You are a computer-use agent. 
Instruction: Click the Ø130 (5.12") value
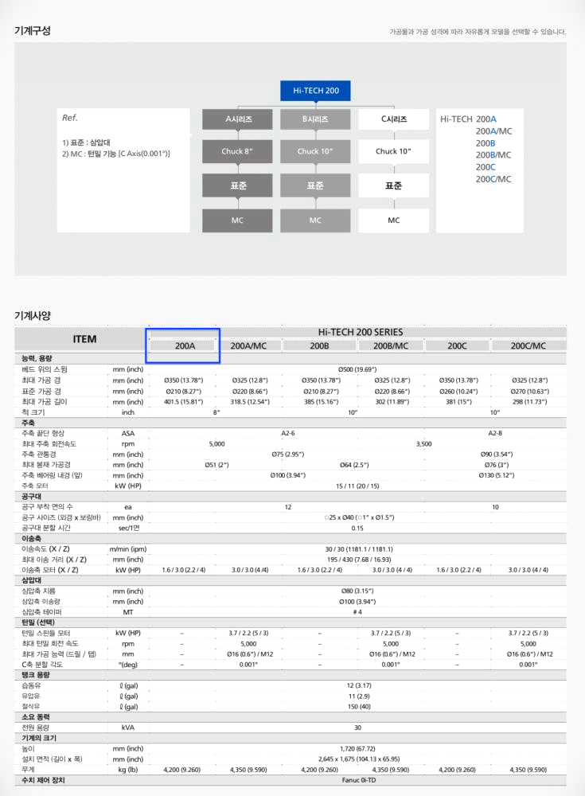point(496,476)
